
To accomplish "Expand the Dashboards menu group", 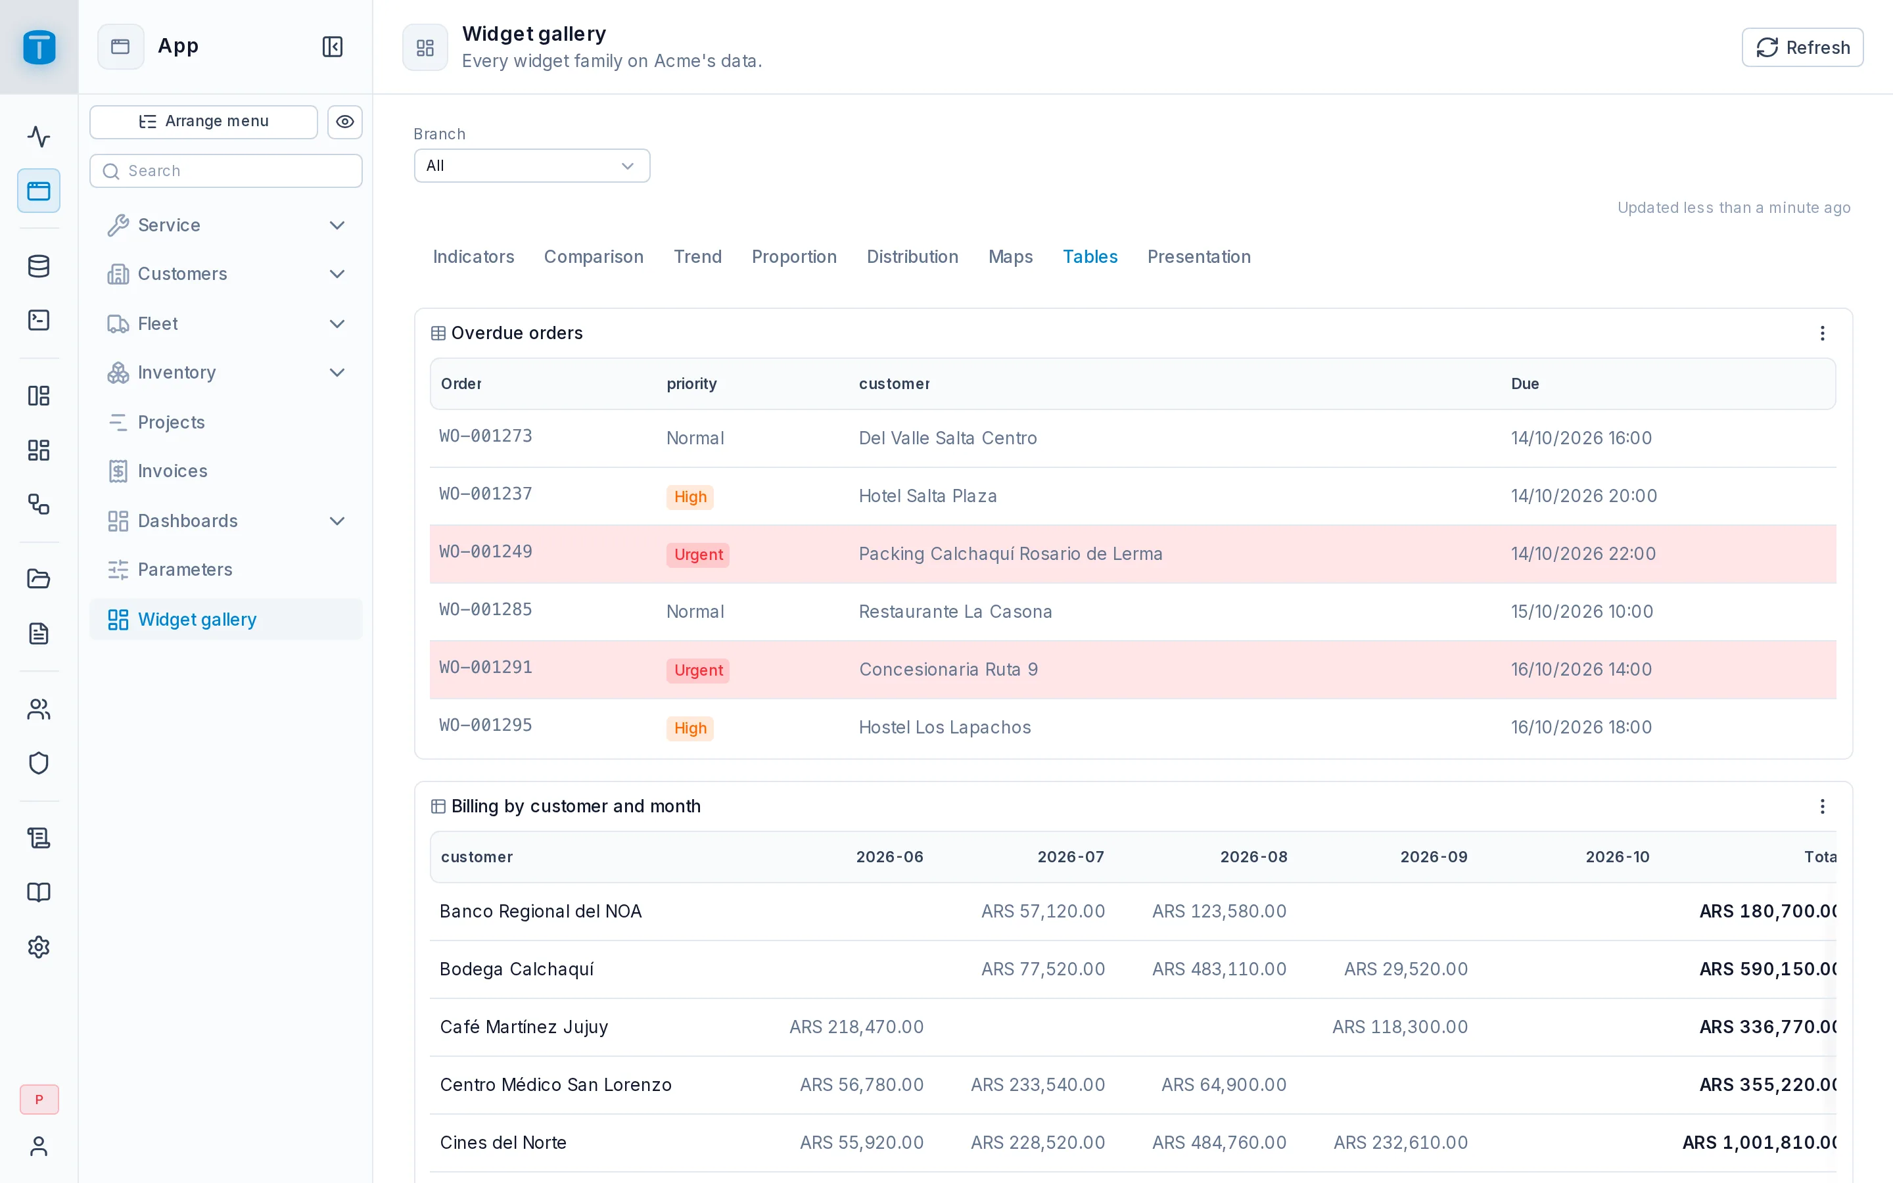I will [x=226, y=521].
